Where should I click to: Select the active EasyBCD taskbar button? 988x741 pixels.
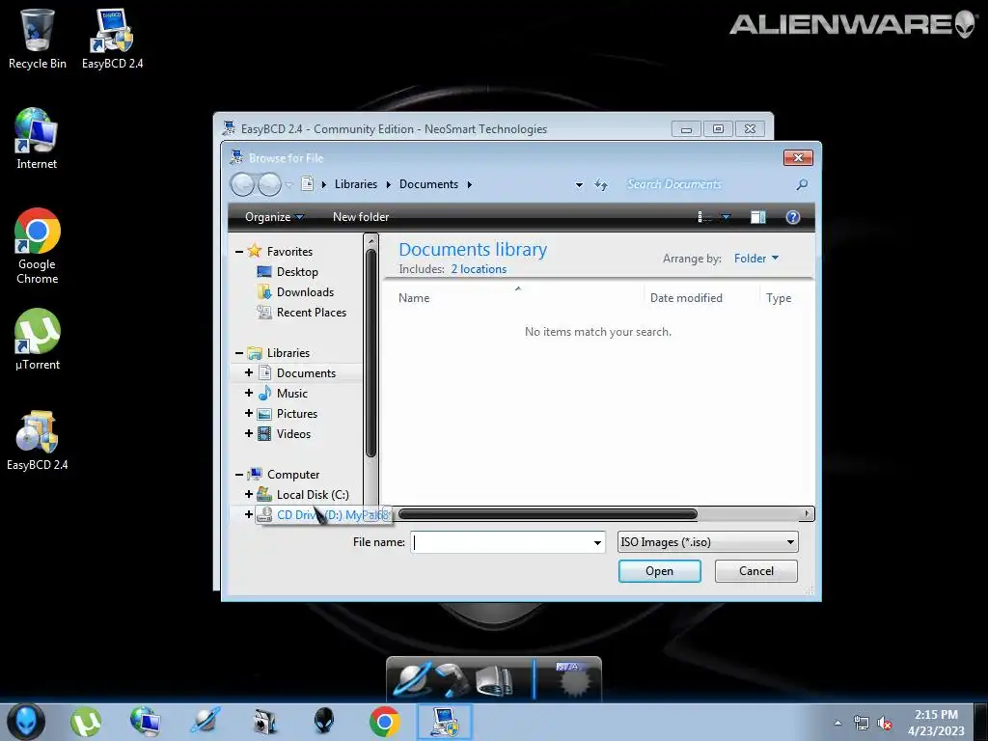(444, 722)
